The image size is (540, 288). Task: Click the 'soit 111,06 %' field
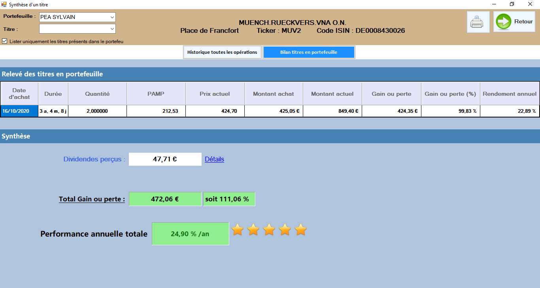pyautogui.click(x=229, y=199)
